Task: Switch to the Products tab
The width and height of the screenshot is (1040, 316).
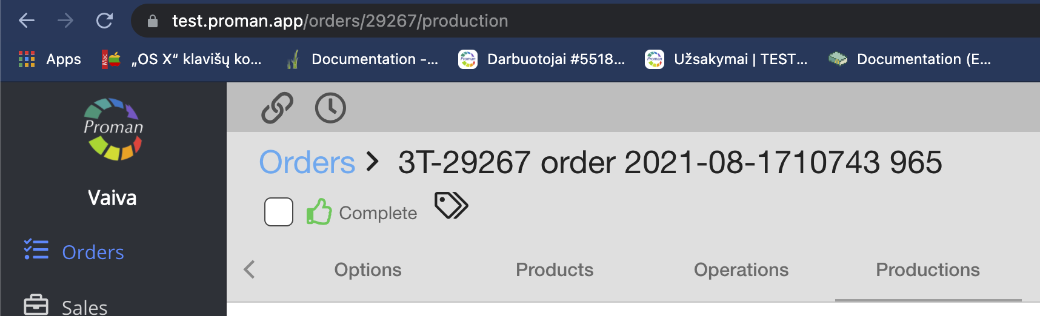Action: 555,270
